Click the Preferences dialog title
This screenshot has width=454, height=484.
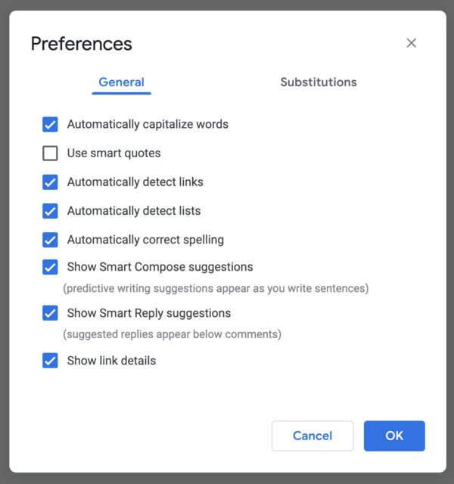click(81, 44)
